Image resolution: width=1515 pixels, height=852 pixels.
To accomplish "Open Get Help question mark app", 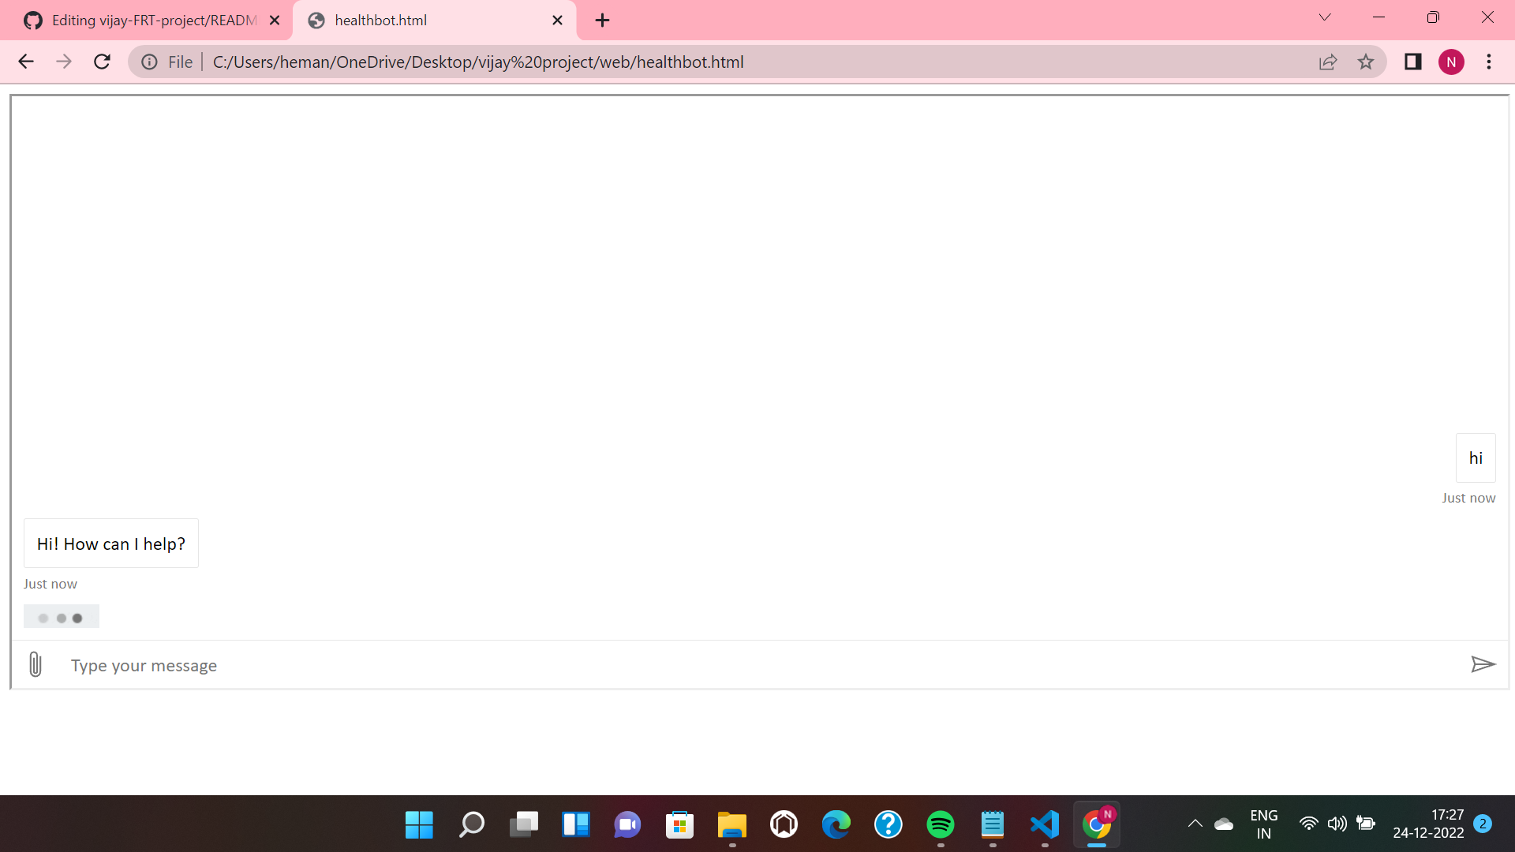I will pos(888,824).
